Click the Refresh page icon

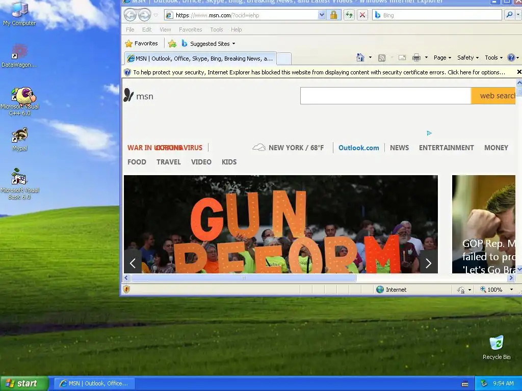coord(349,15)
